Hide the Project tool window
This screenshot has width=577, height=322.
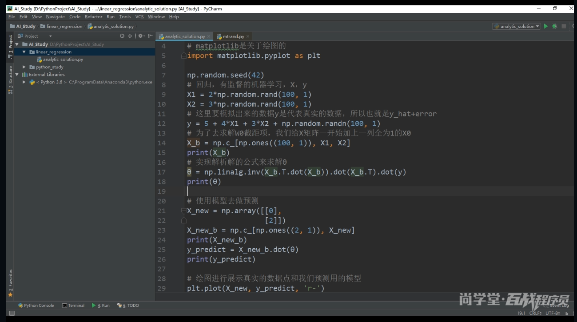tap(151, 36)
